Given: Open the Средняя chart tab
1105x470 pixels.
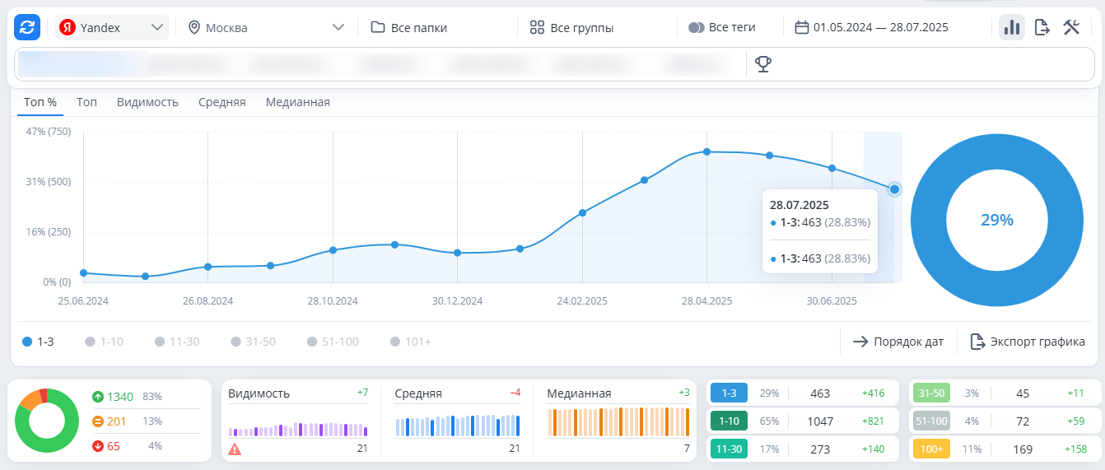Looking at the screenshot, I should coord(221,102).
